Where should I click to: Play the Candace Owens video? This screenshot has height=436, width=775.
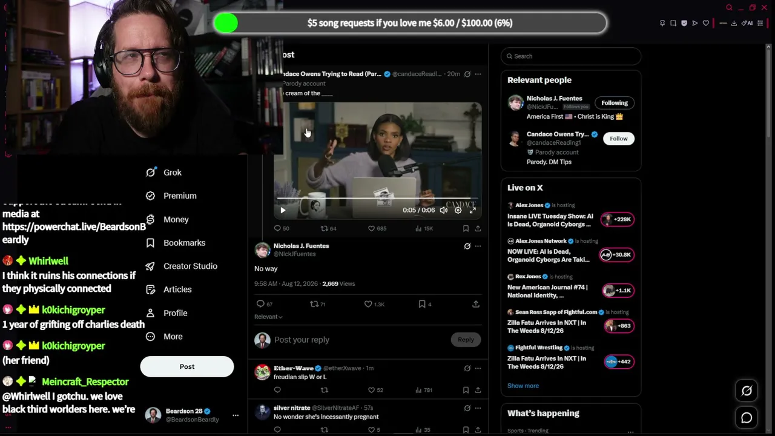point(283,210)
